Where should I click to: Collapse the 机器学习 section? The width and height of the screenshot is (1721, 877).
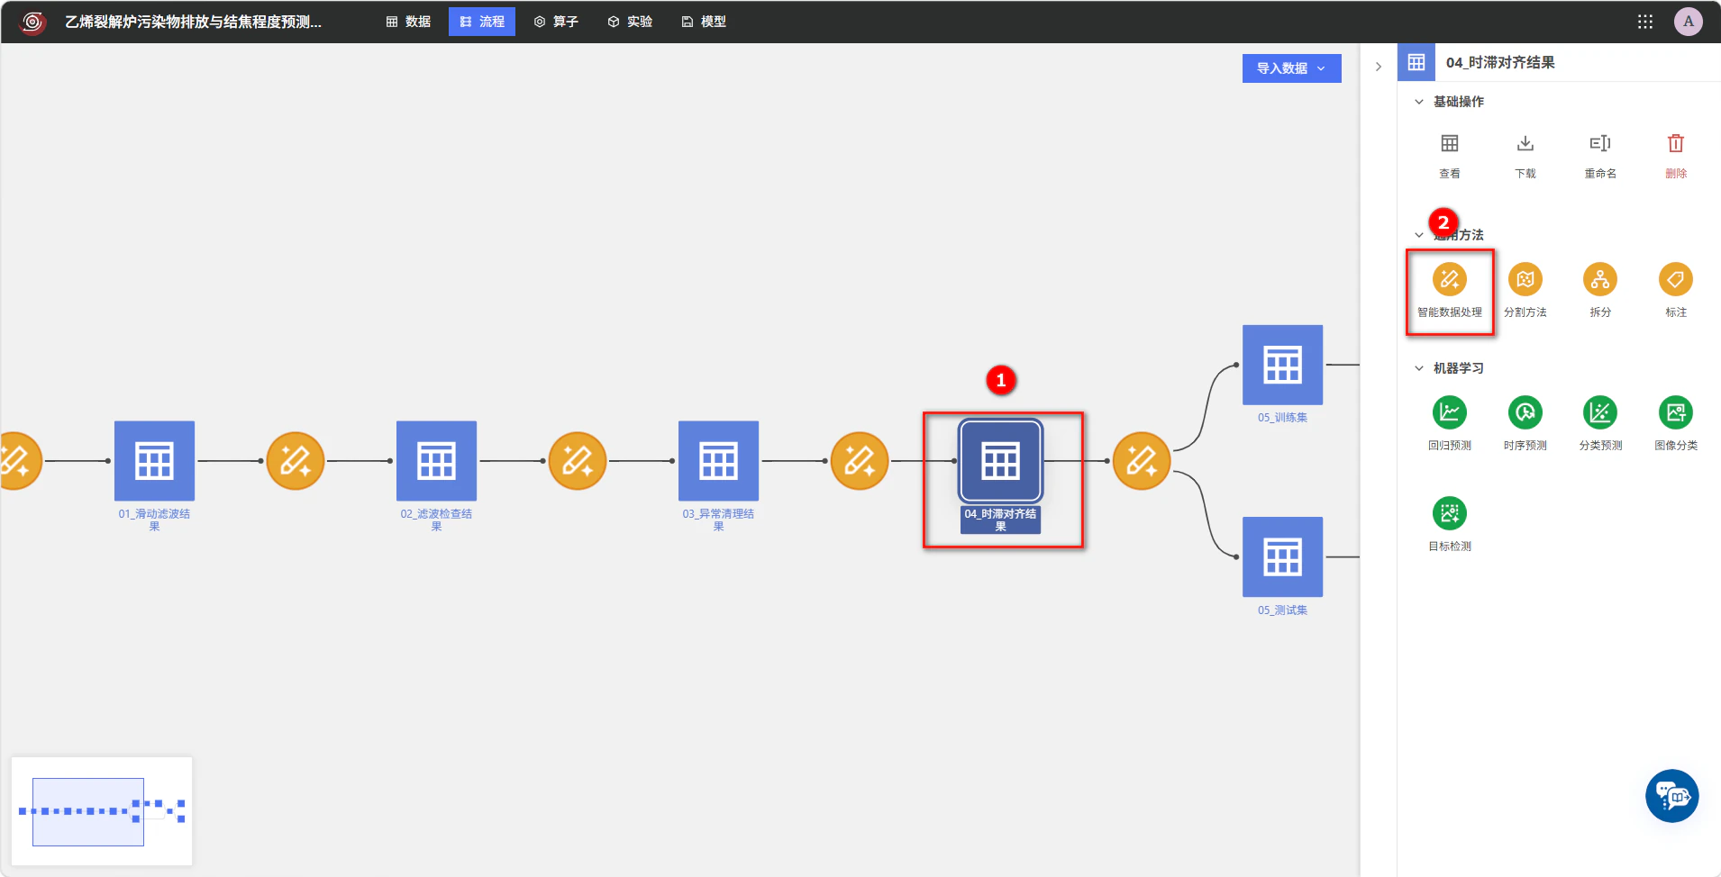click(x=1419, y=368)
